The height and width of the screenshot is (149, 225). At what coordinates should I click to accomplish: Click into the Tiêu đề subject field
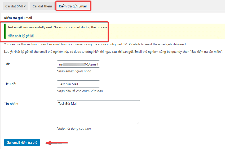coord(78,84)
